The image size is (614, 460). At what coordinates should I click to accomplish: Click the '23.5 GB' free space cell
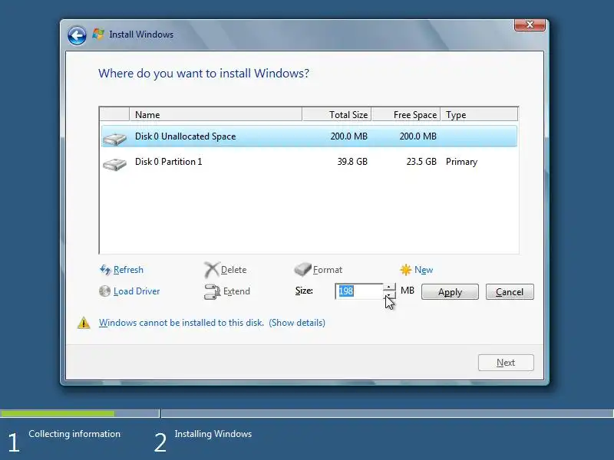(x=421, y=162)
